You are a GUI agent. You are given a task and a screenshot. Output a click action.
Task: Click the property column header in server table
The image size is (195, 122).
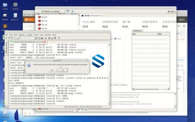[145, 34]
